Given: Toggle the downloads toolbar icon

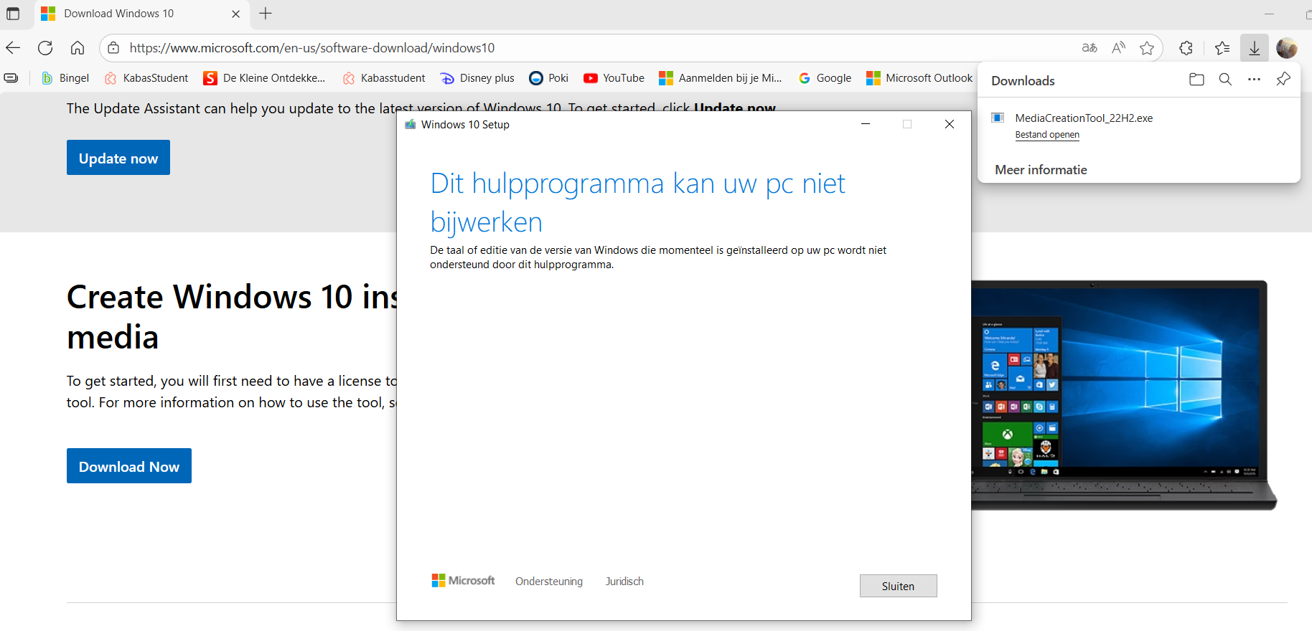Looking at the screenshot, I should pyautogui.click(x=1255, y=48).
